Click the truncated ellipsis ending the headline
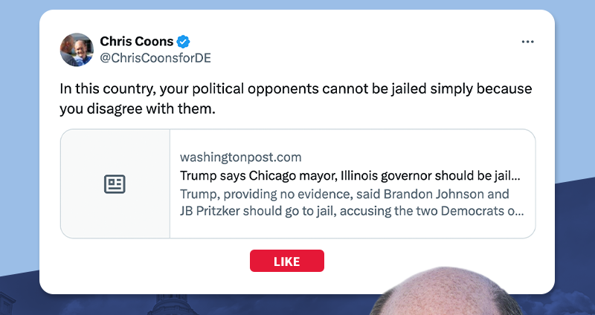The height and width of the screenshot is (315, 595). click(x=518, y=177)
